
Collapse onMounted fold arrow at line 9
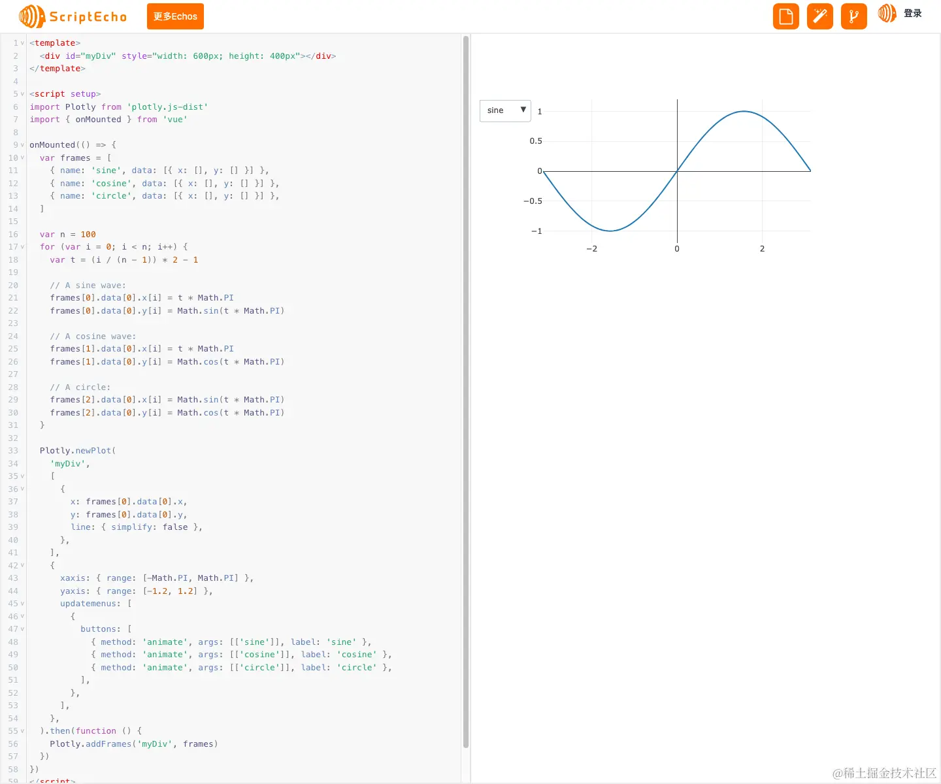[22, 145]
